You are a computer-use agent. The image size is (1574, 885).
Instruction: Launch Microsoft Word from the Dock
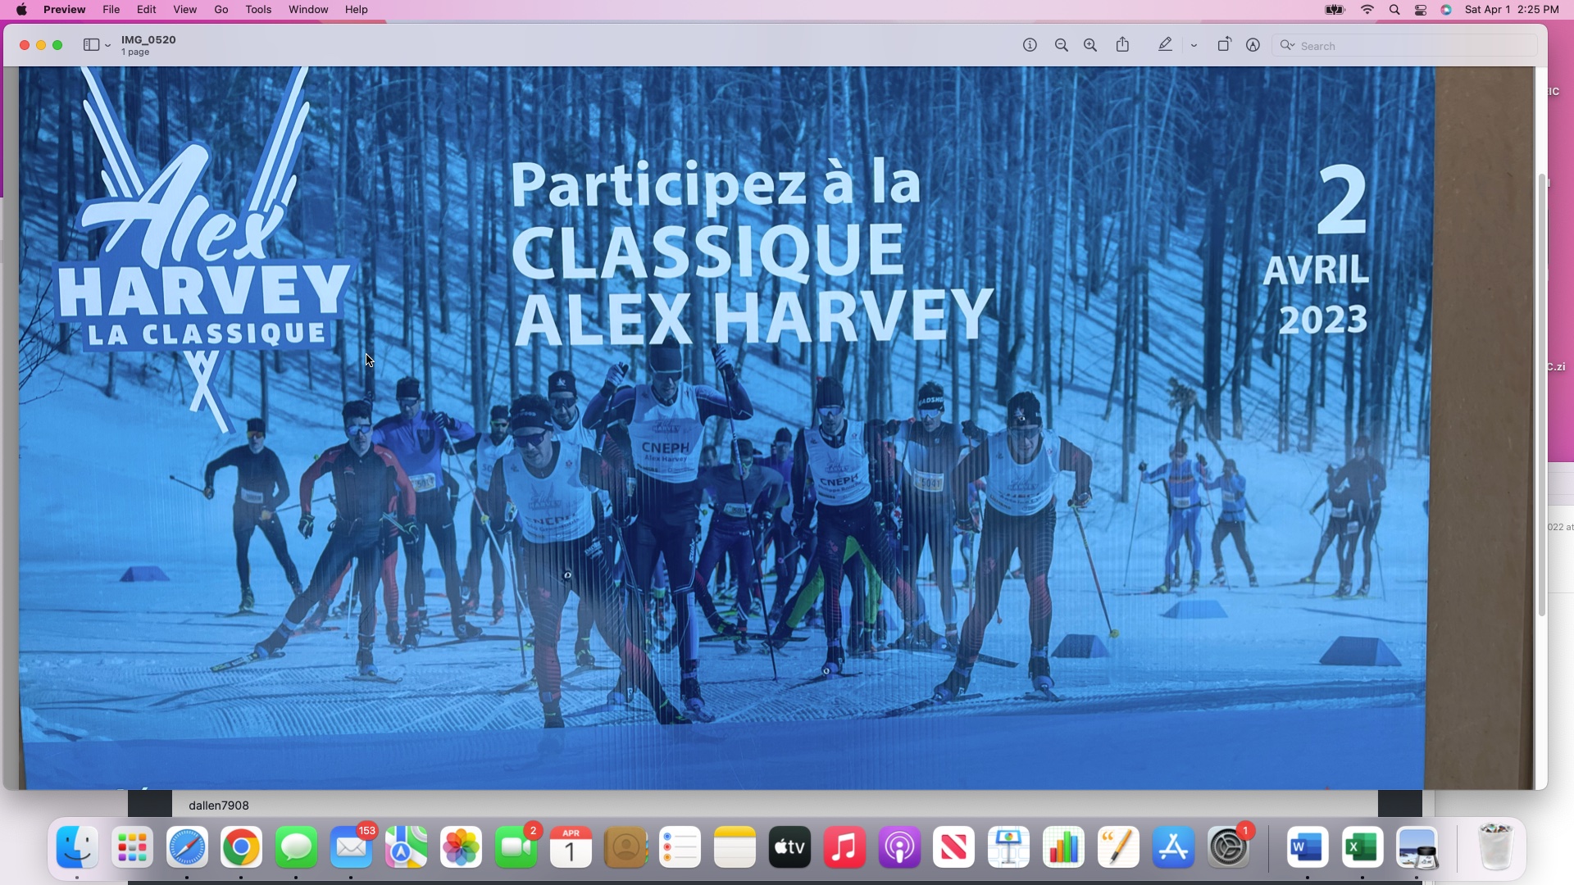tap(1307, 847)
